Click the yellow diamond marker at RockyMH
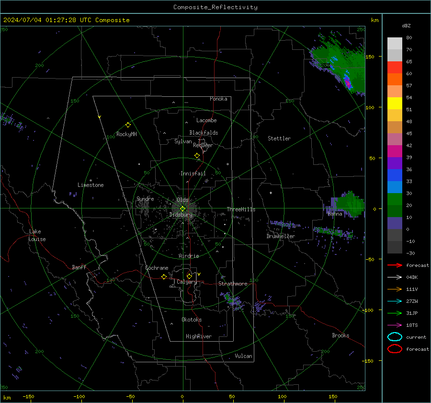Viewport: 431px width, 403px height. click(x=128, y=125)
